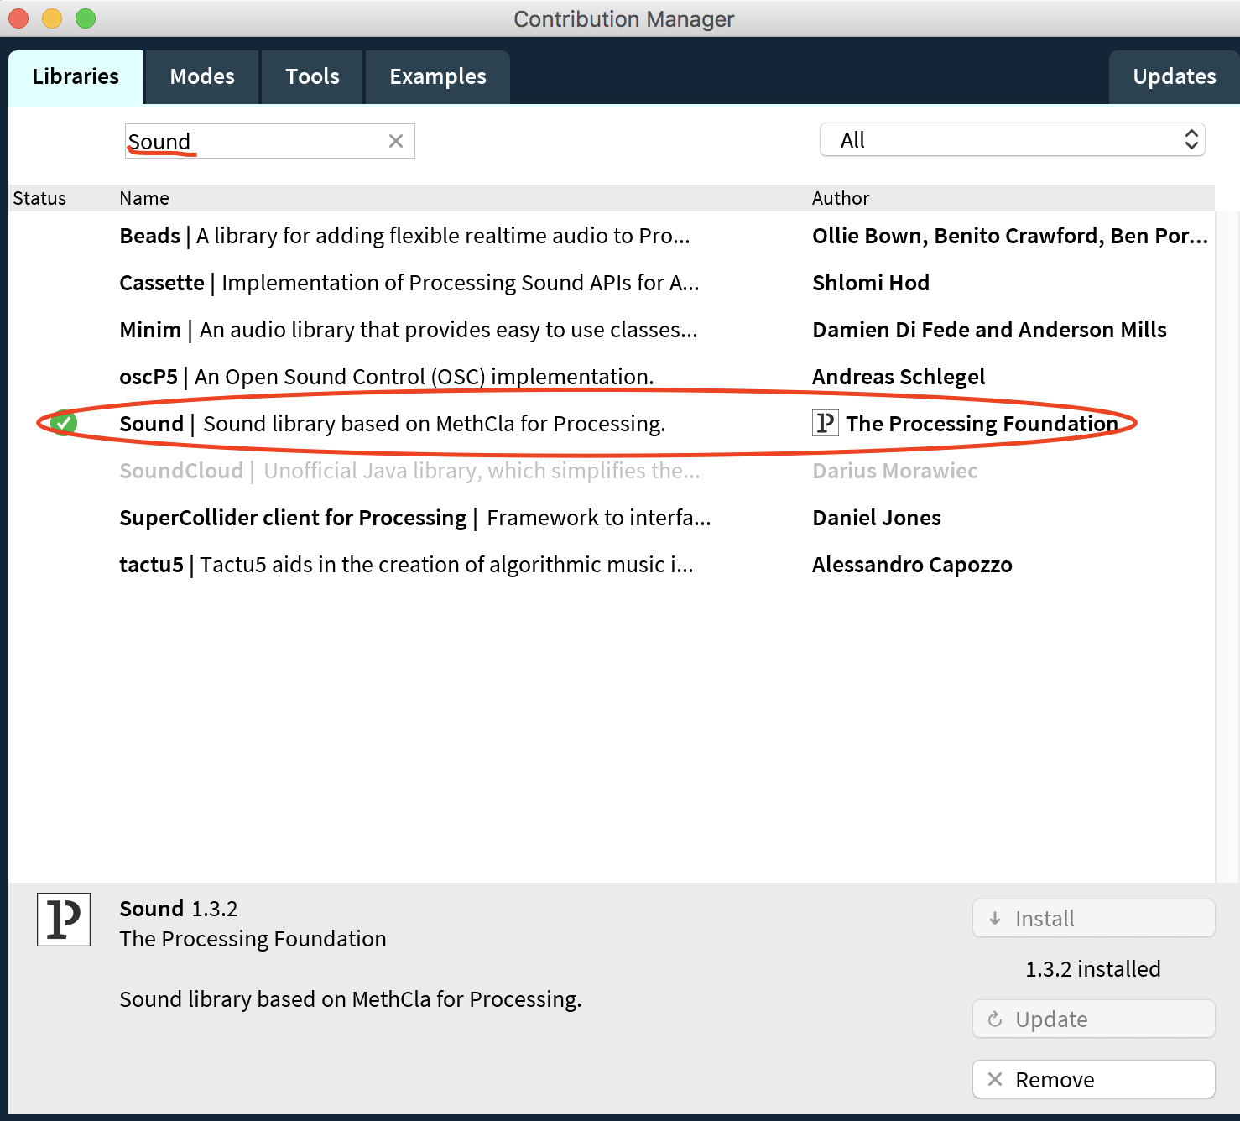
Task: Click the Author column header
Action: click(x=841, y=198)
